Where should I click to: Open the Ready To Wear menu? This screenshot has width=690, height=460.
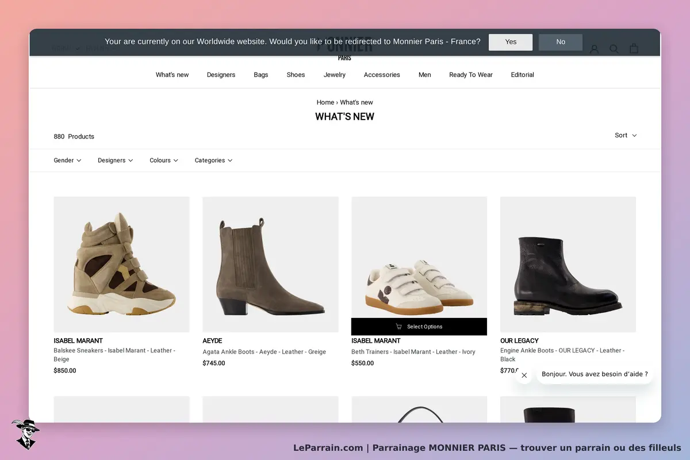[x=471, y=75]
